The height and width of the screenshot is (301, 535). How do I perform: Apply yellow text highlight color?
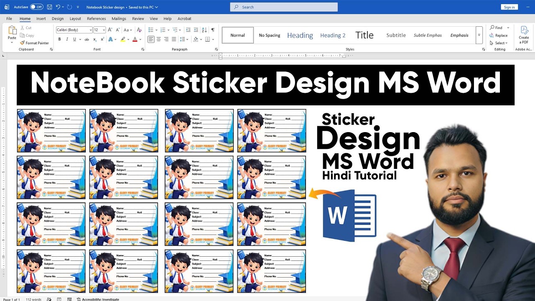[123, 39]
